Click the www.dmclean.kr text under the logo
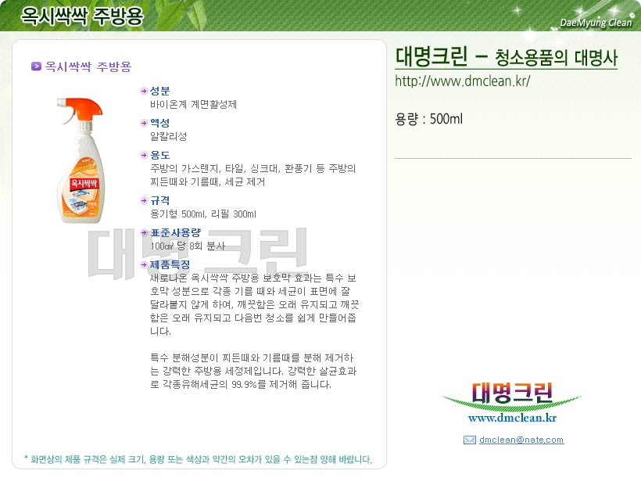Viewport: 641px width, 485px height. 512,418
